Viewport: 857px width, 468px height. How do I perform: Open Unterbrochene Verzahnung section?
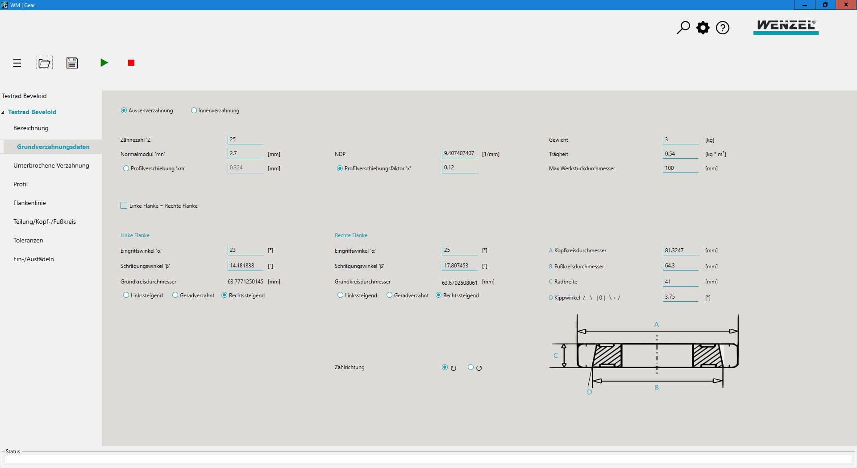tap(51, 165)
